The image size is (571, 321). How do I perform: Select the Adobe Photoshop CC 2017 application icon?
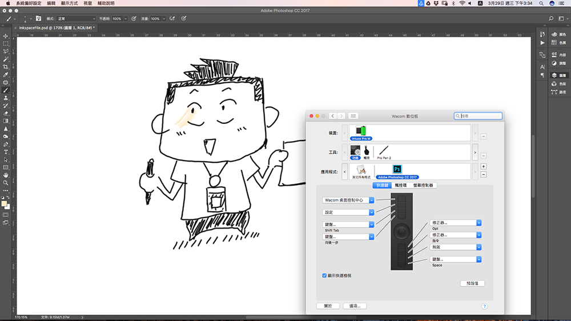coord(397,170)
